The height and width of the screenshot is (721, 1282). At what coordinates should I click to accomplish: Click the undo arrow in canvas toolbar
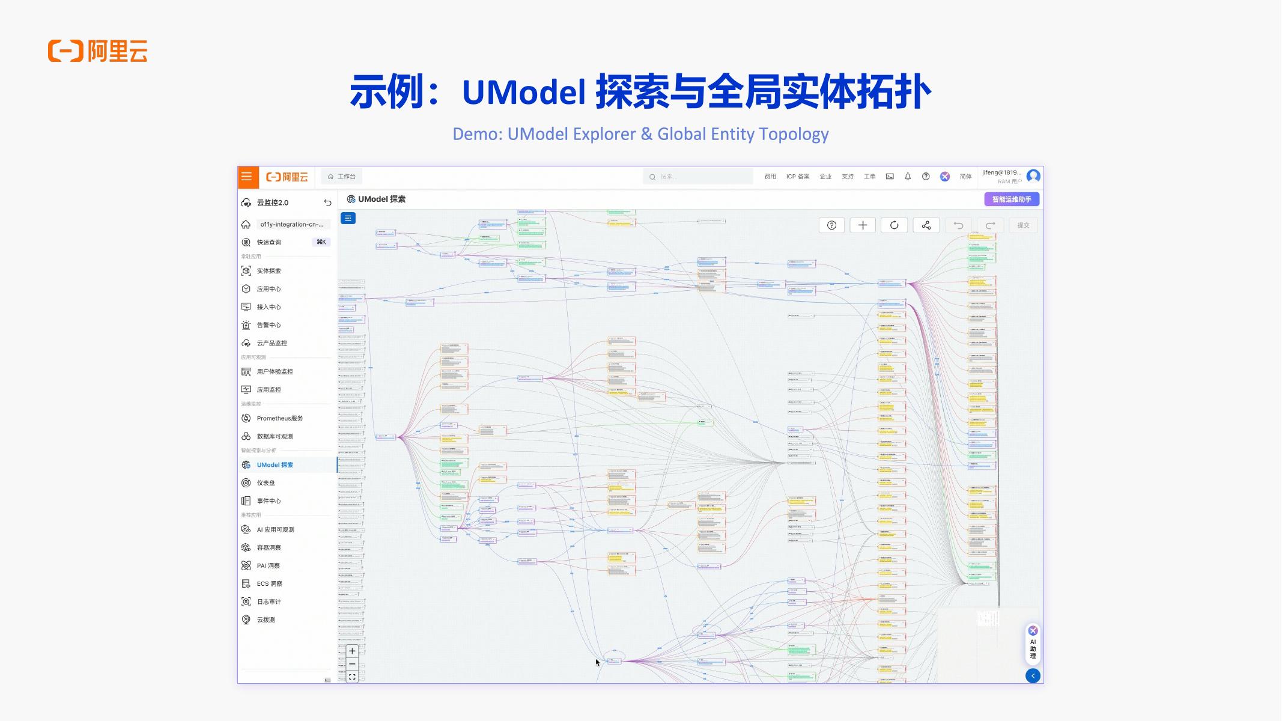958,225
